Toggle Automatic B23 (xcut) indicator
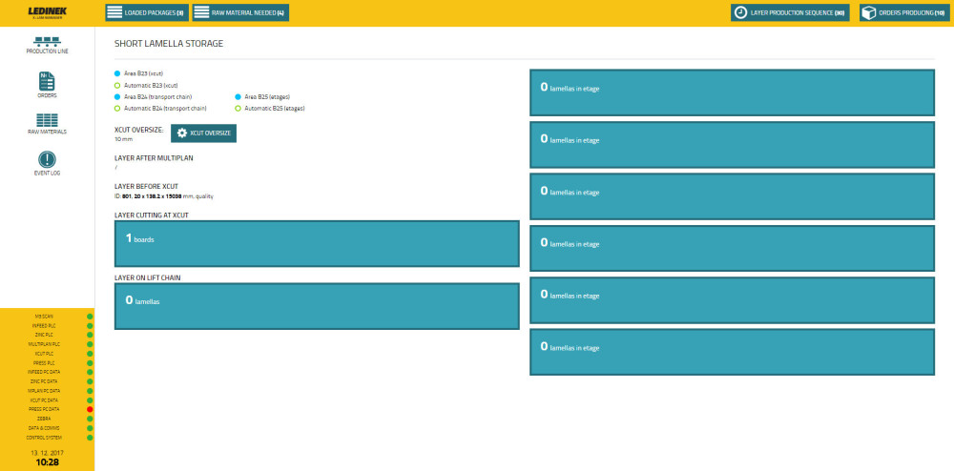 pos(117,85)
